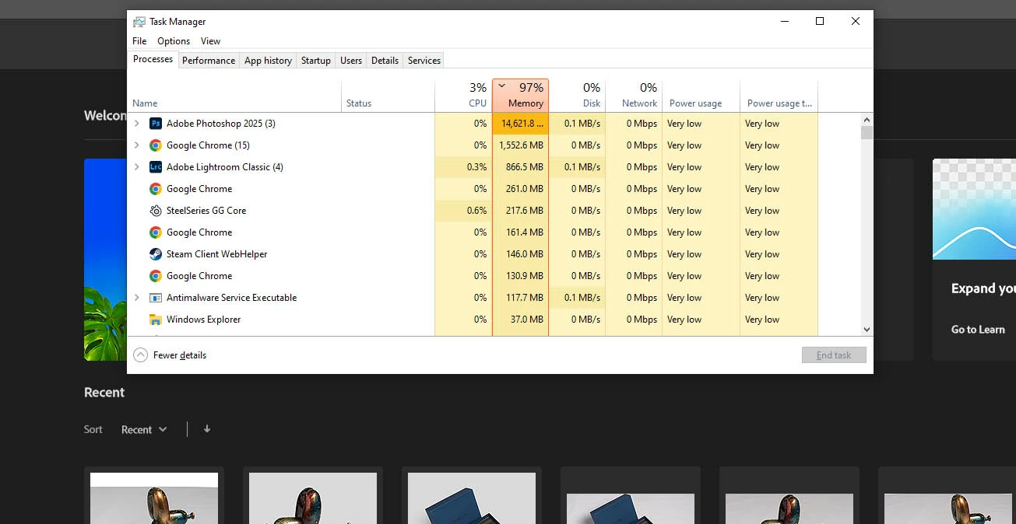Click the 866.5 MB memory cell
Viewport: 1016px width, 524px height.
click(x=520, y=167)
